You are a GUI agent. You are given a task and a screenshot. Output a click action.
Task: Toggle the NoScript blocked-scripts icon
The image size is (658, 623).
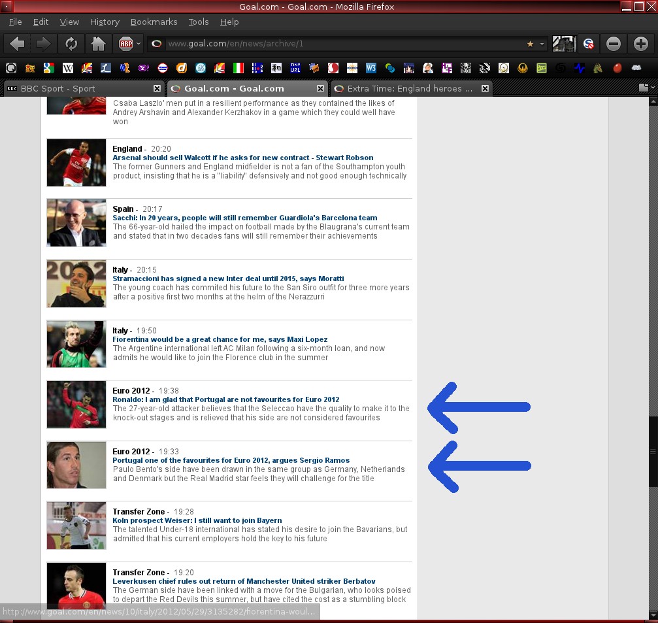coord(588,44)
